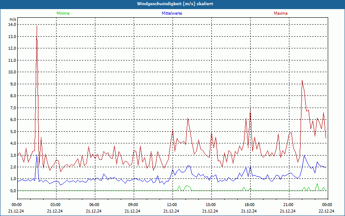Click the green Minima legend label
The height and width of the screenshot is (216, 345).
pyautogui.click(x=63, y=13)
